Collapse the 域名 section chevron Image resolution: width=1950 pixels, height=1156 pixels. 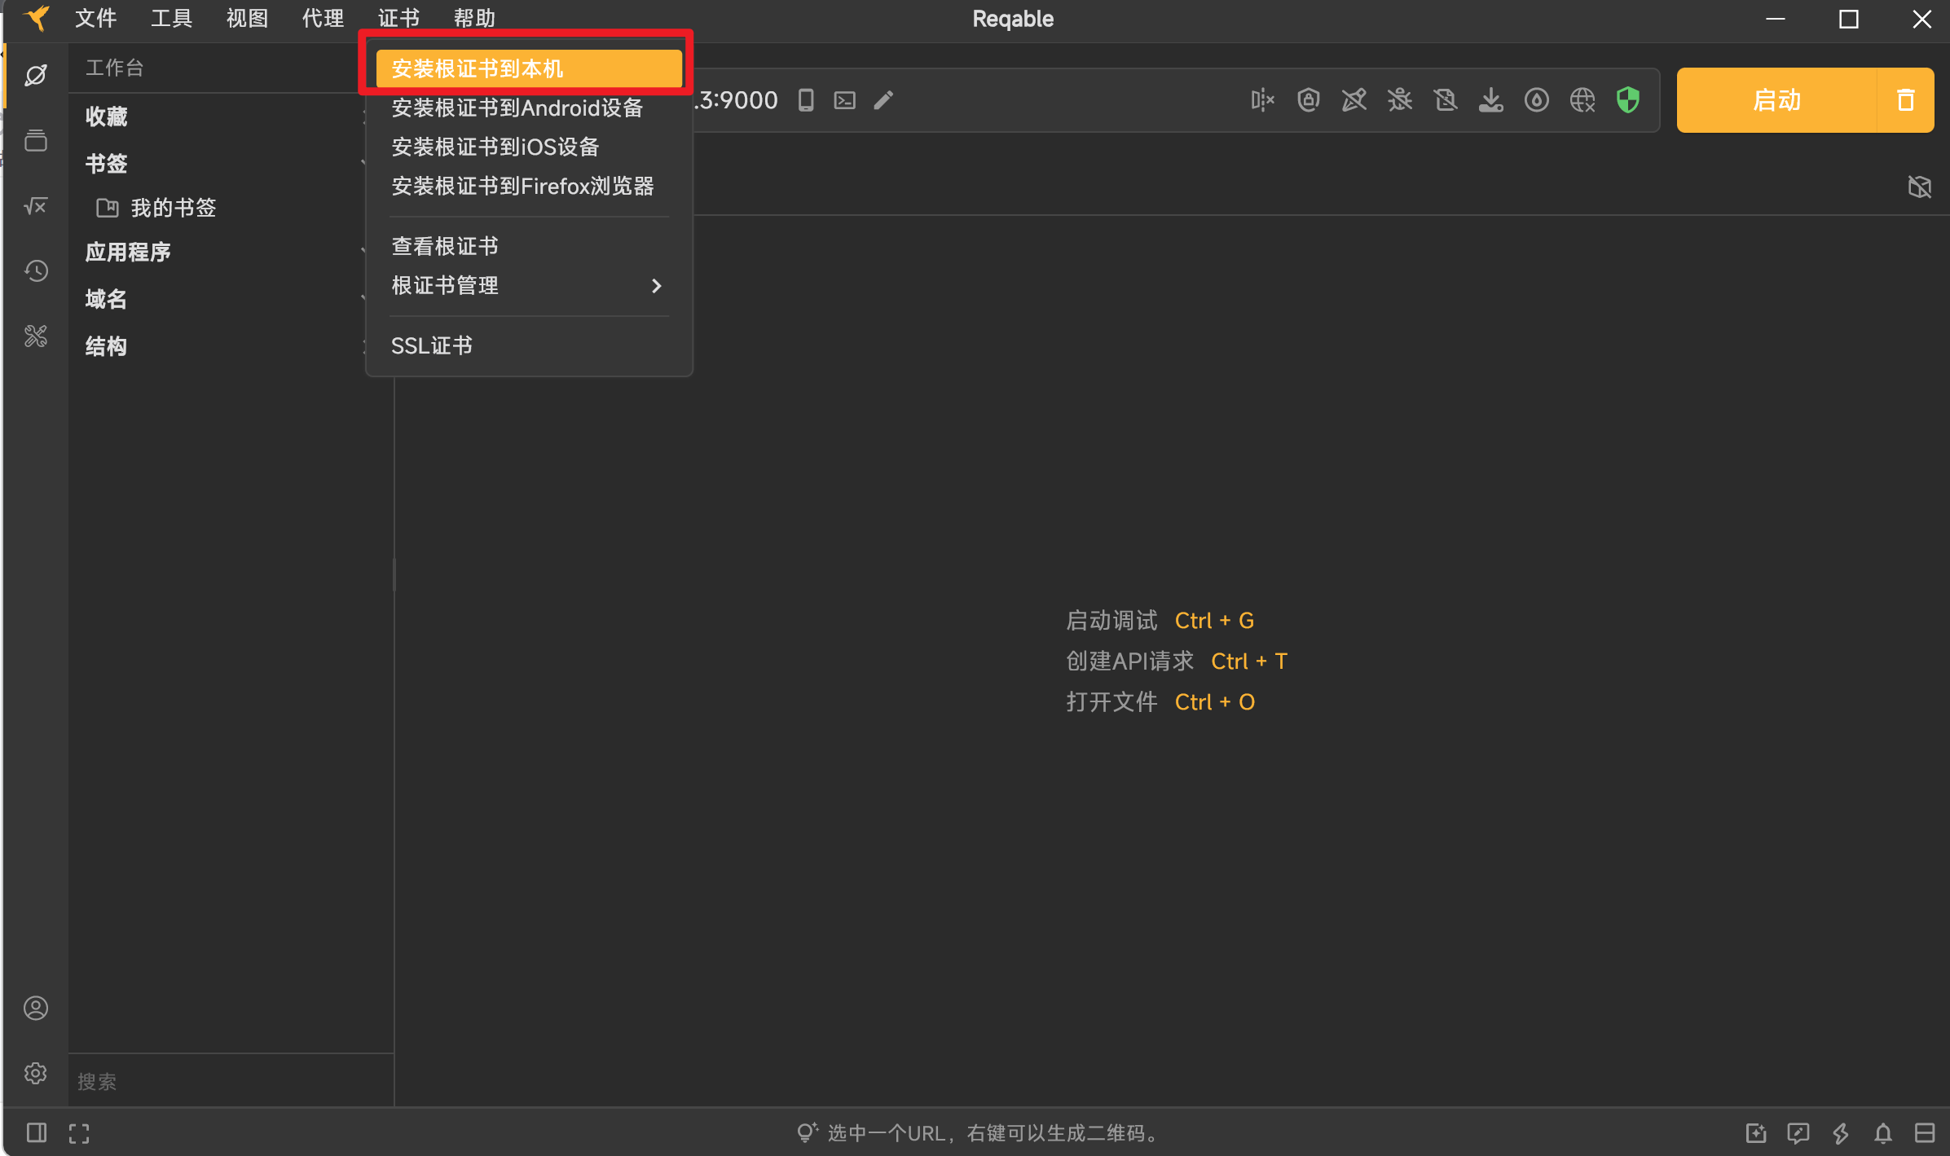pos(364,299)
